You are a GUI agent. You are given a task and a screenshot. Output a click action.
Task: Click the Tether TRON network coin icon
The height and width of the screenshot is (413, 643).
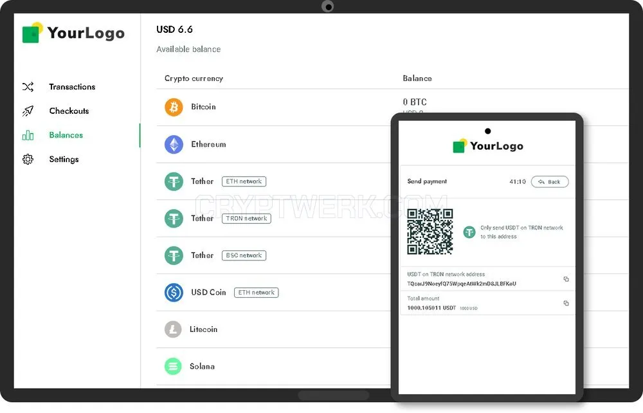tap(174, 218)
